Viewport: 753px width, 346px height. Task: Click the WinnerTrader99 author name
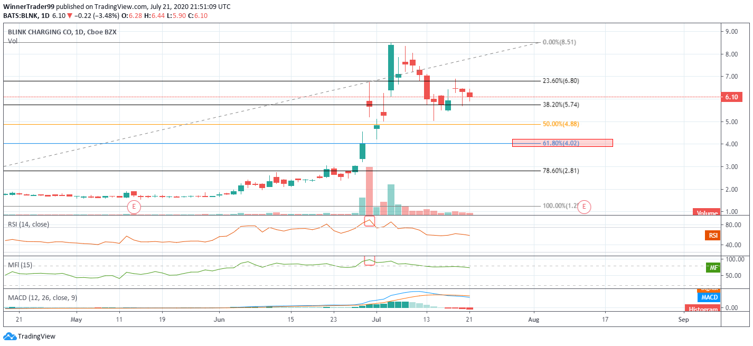(x=29, y=7)
